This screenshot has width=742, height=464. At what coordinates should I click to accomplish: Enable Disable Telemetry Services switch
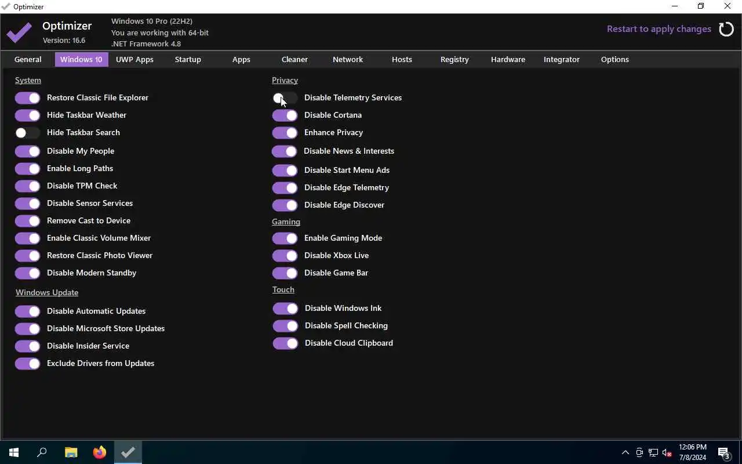click(285, 98)
